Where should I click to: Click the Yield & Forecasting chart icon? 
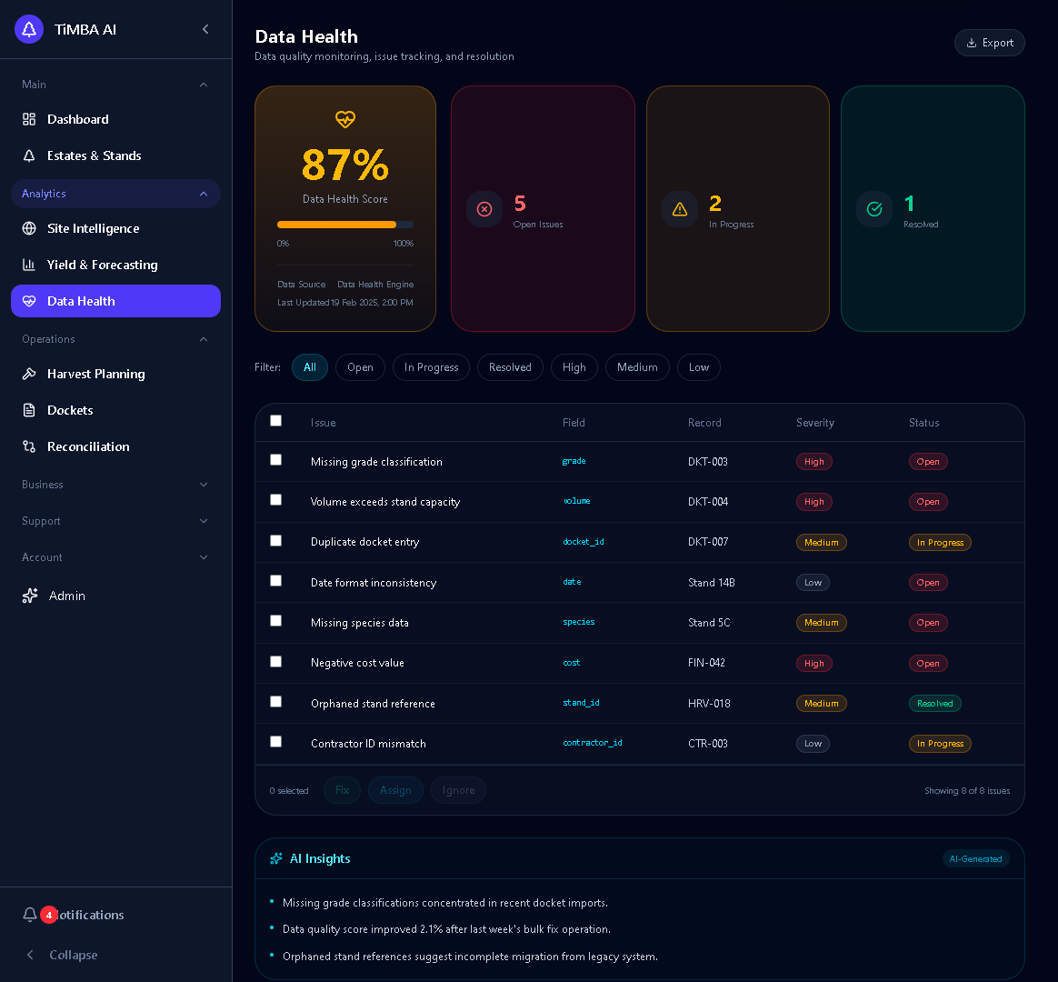[29, 265]
